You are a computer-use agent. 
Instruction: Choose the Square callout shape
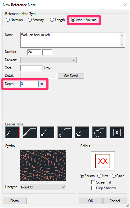coord(87,176)
